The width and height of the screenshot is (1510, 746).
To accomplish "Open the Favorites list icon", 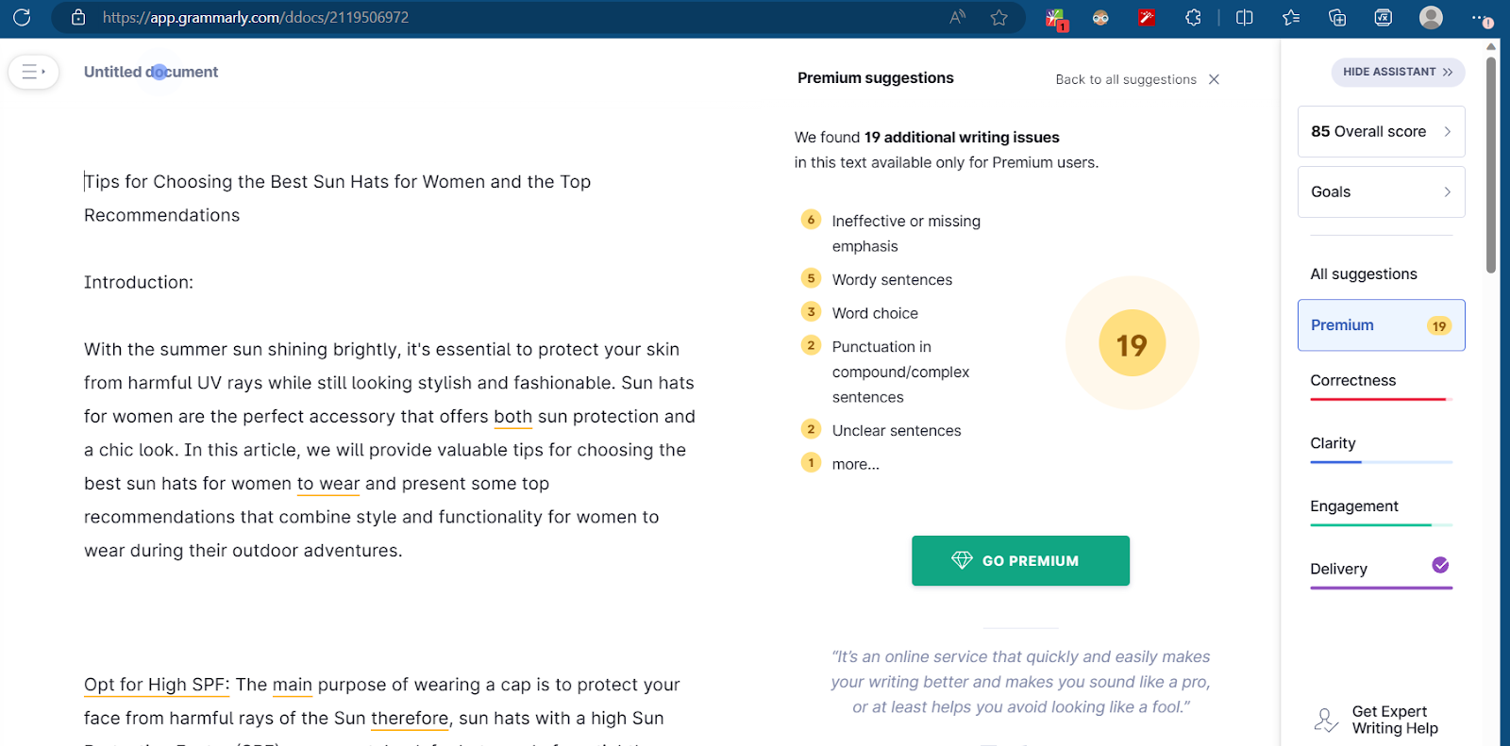I will 1291,17.
